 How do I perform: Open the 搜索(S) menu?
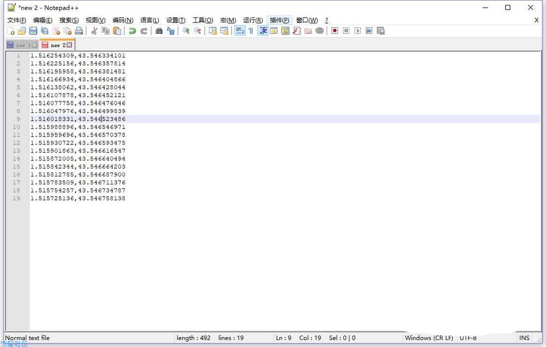point(69,20)
